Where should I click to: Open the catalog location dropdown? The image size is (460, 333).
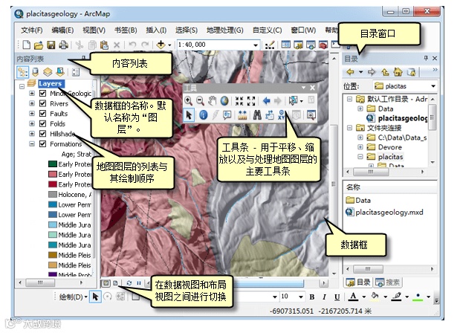point(433,86)
